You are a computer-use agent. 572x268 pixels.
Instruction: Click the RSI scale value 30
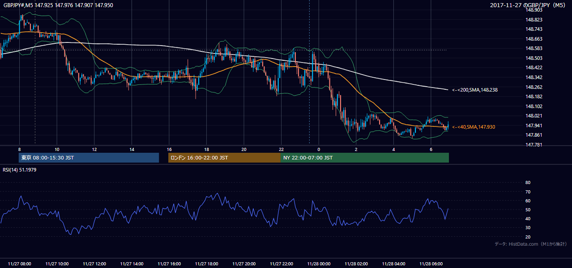coord(528,228)
